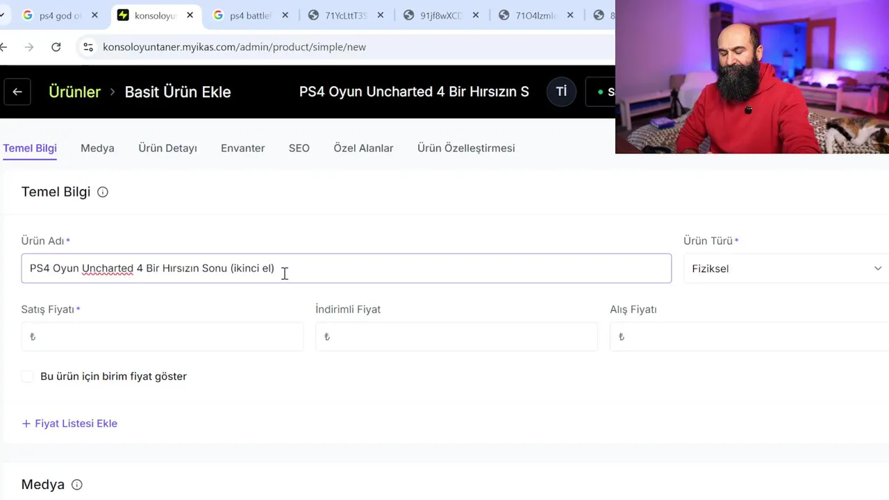
Task: Click the info icon next to Temel Bilgi heading
Action: tap(103, 192)
